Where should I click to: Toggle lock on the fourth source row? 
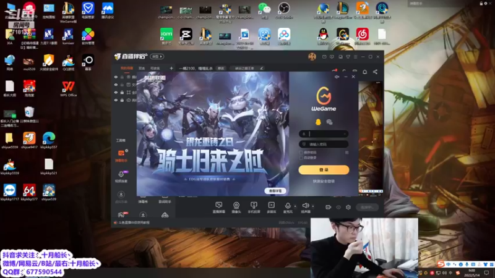click(x=122, y=100)
